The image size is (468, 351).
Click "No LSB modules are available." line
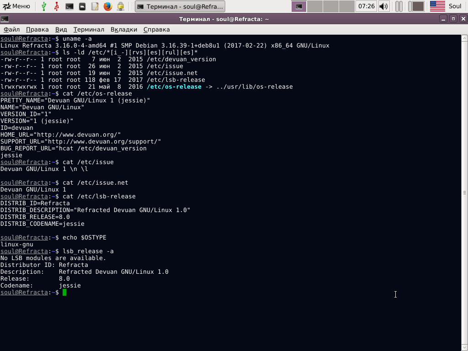[x=53, y=258]
